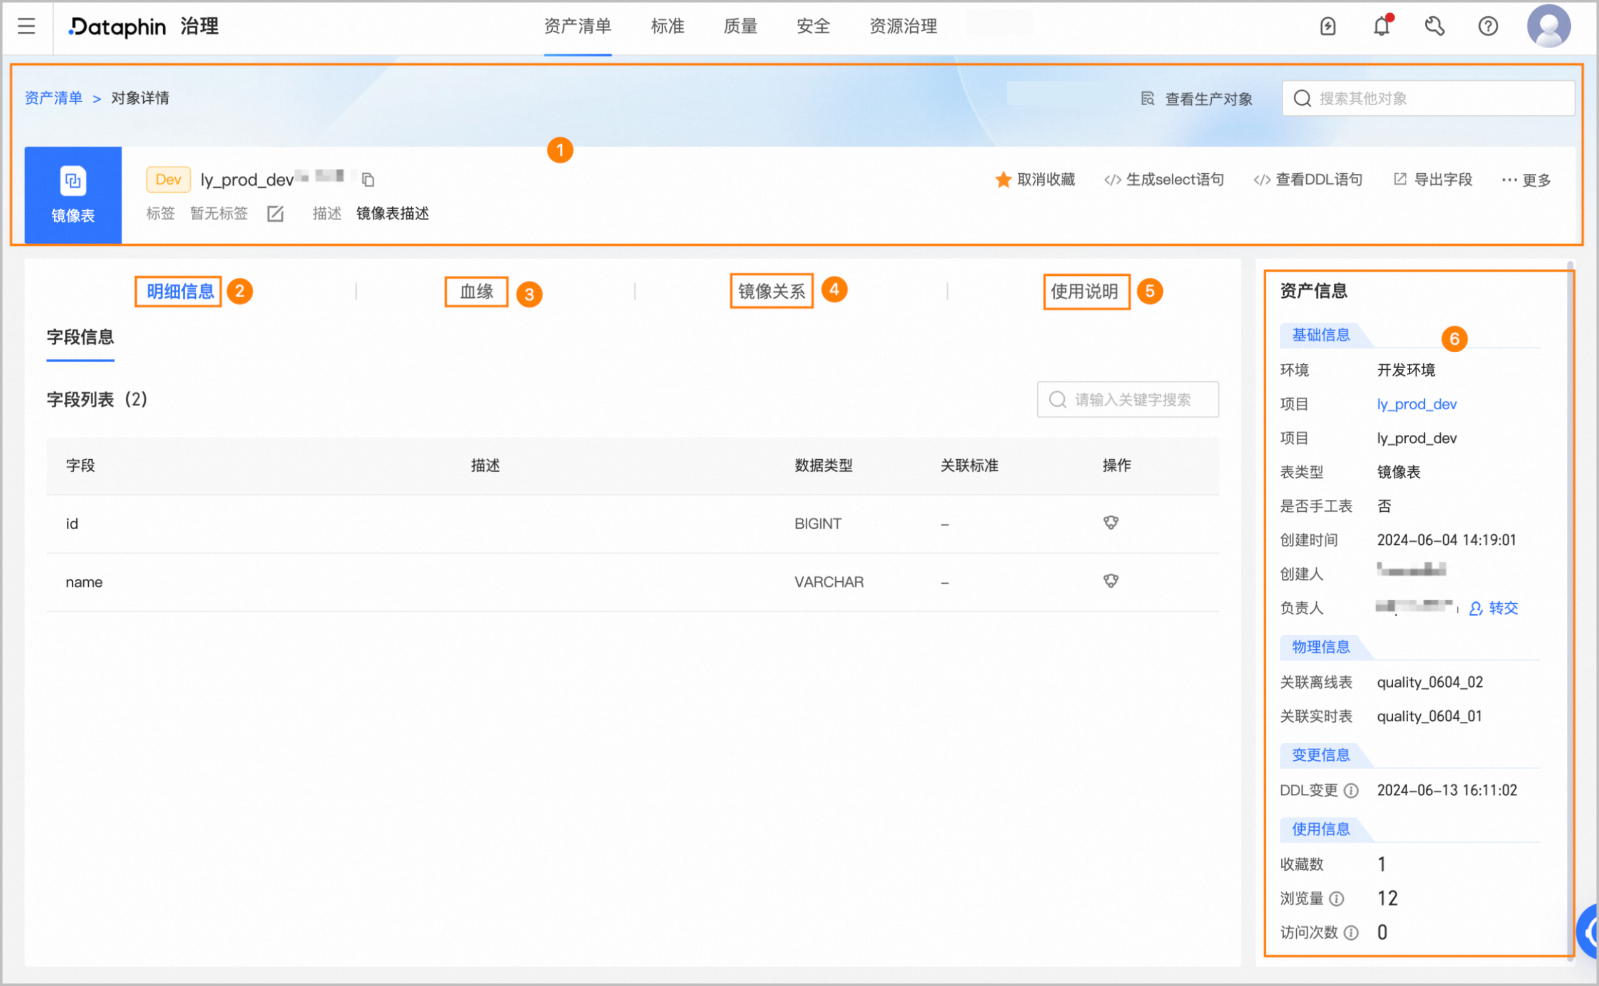Focus the 请输入关键字搜索 field
1599x986 pixels.
point(1128,399)
